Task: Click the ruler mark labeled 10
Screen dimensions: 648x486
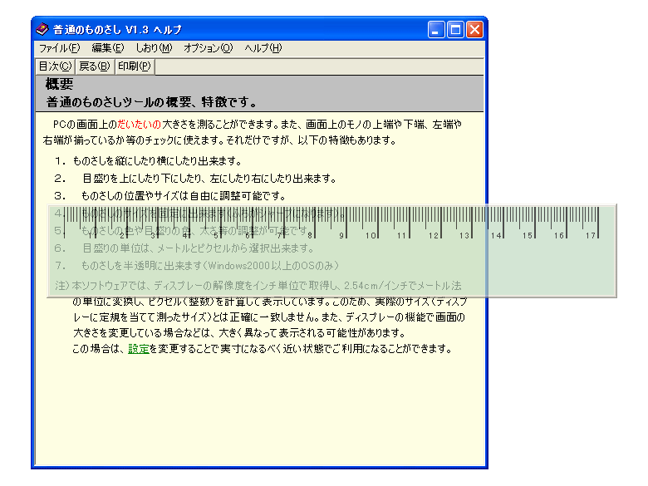Action: [x=371, y=235]
